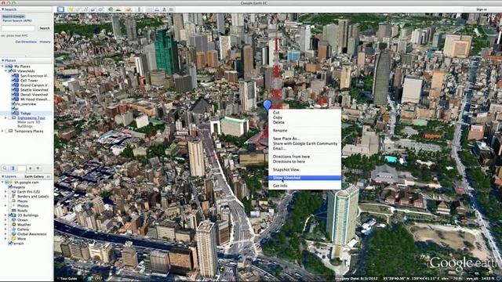Uncheck the Terrain layer checkbox
This screenshot has height=282, width=502.
pyautogui.click(x=10, y=244)
